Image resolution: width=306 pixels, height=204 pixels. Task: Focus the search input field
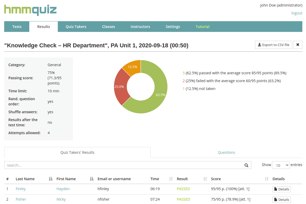coord(123,165)
